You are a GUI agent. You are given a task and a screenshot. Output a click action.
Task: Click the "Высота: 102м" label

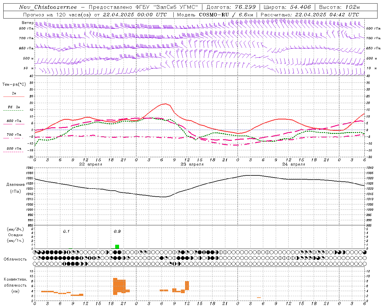click(339, 7)
